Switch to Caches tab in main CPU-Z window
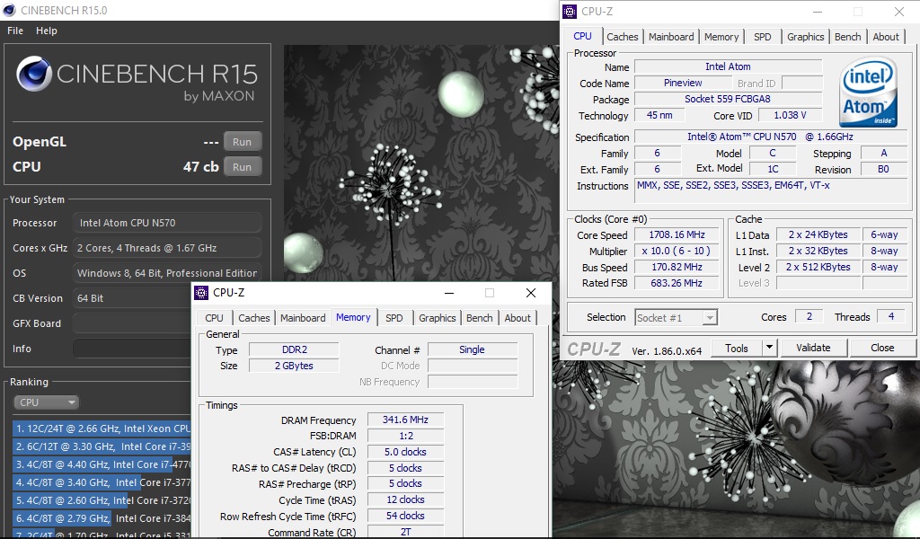The image size is (920, 539). pyautogui.click(x=622, y=36)
